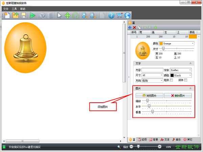Select the move cross-arrows tool

click(x=67, y=16)
